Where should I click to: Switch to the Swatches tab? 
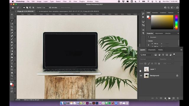pos(155,13)
